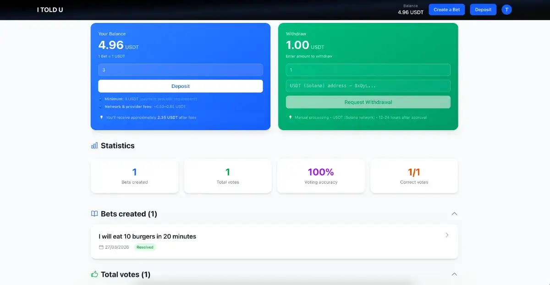This screenshot has width=550, height=285.
Task: Click the lightbulb icon in deposit fee note
Action: pyautogui.click(x=101, y=117)
